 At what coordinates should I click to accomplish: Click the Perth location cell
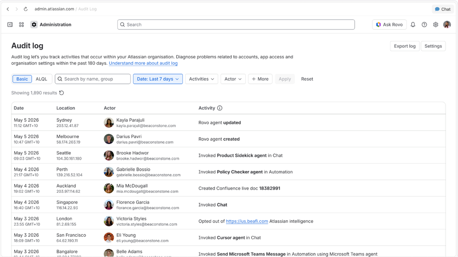click(69, 172)
